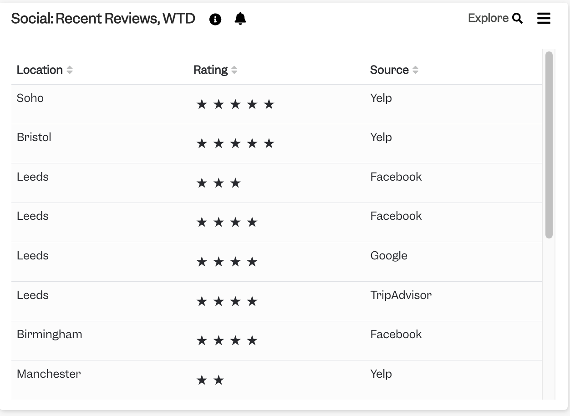Click the Rating column header
The width and height of the screenshot is (570, 416).
tap(210, 70)
